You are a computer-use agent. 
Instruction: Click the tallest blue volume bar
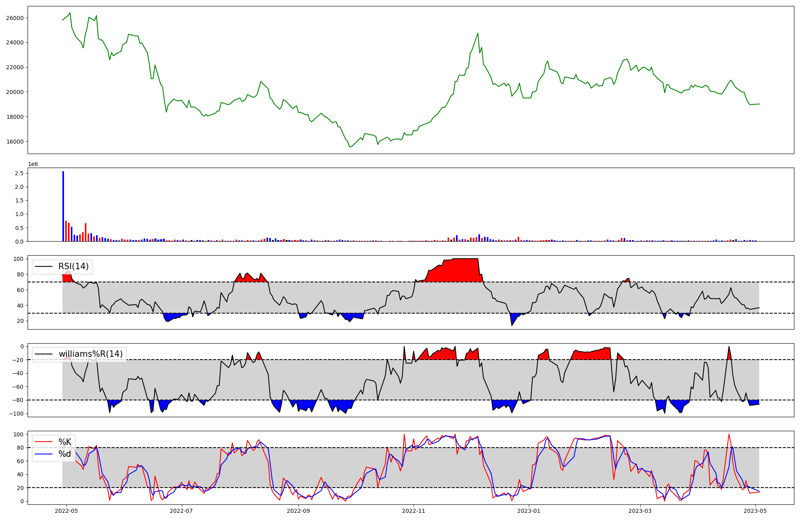click(x=63, y=206)
